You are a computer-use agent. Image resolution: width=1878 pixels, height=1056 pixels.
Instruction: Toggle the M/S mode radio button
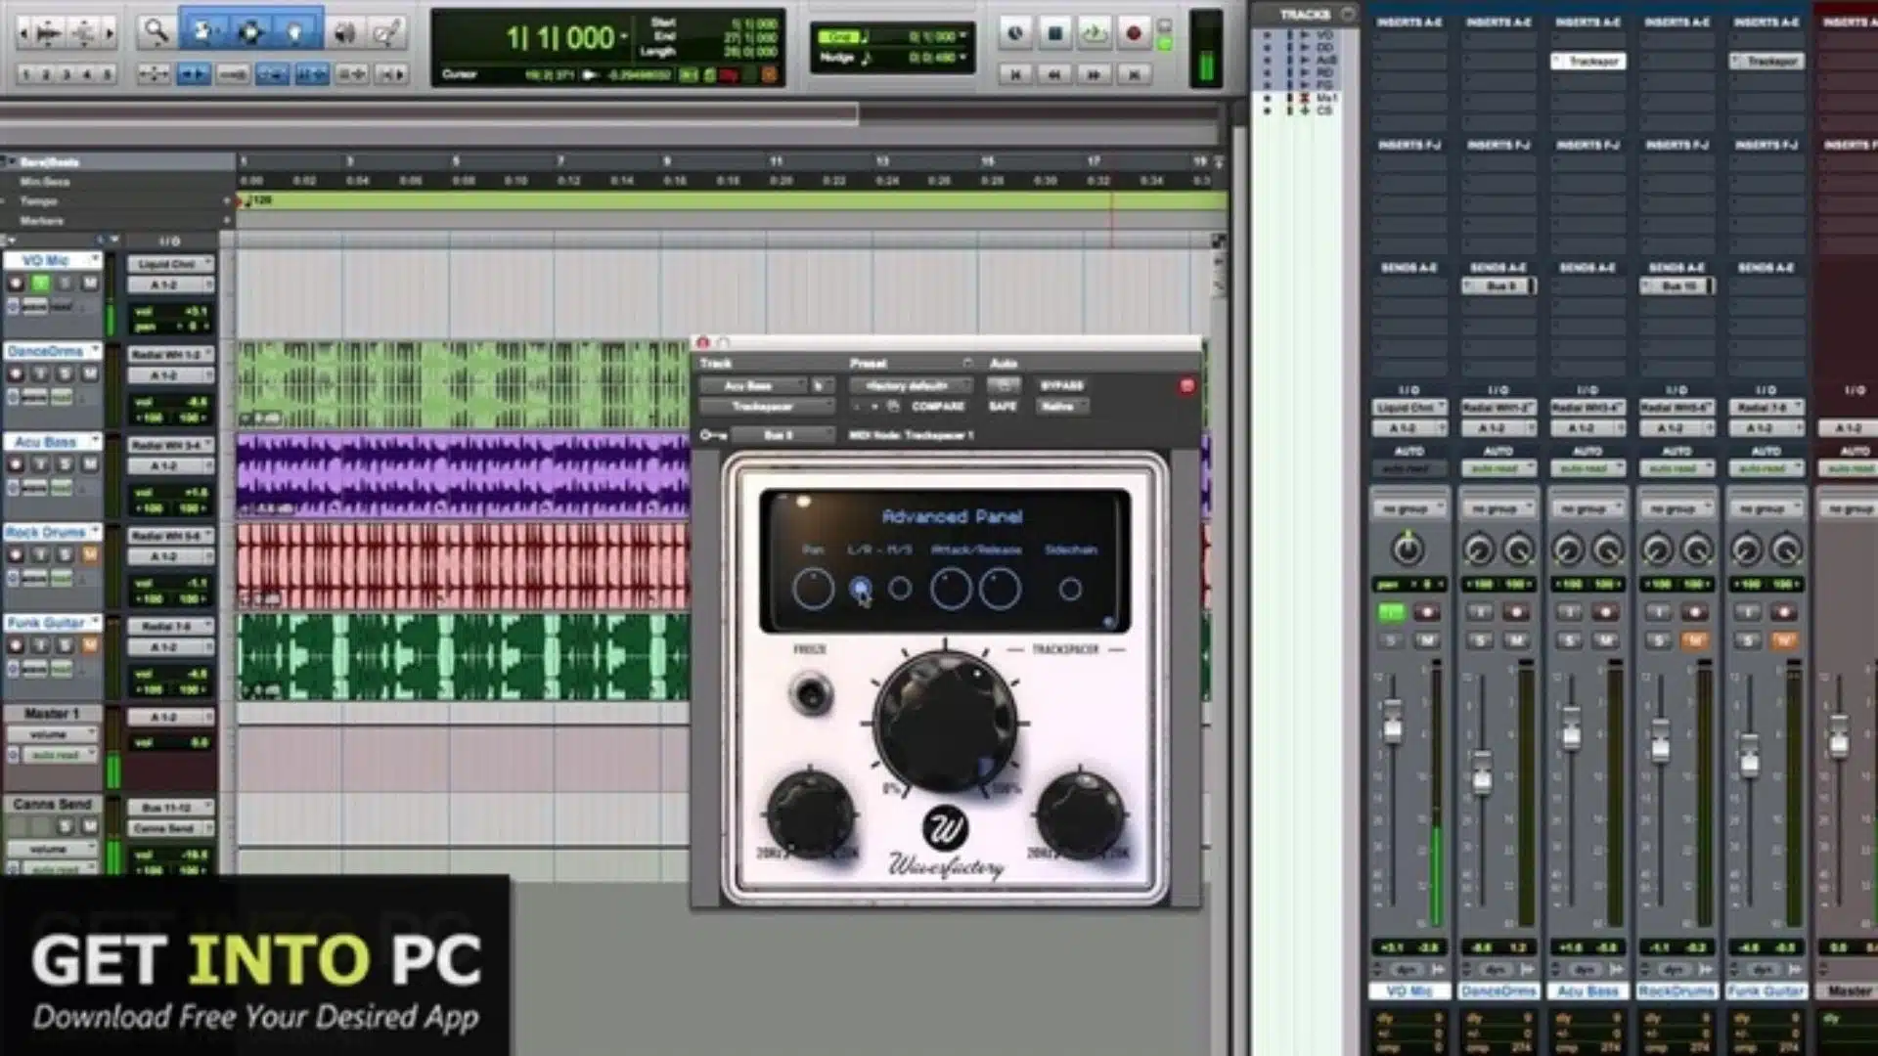point(900,590)
